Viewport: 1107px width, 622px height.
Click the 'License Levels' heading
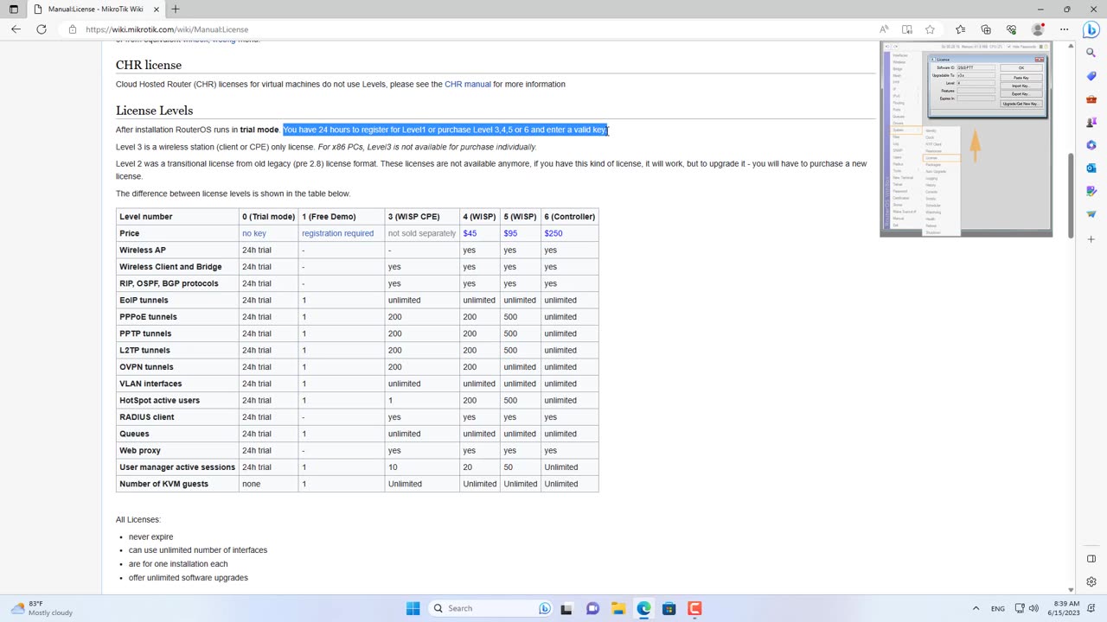154,111
